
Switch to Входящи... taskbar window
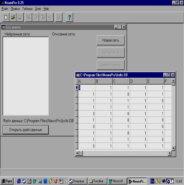pyautogui.click(x=78, y=181)
